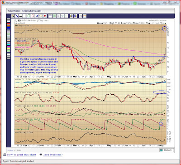Select the yellow callout note tool
The image size is (181, 165).
click(x=41, y=16)
